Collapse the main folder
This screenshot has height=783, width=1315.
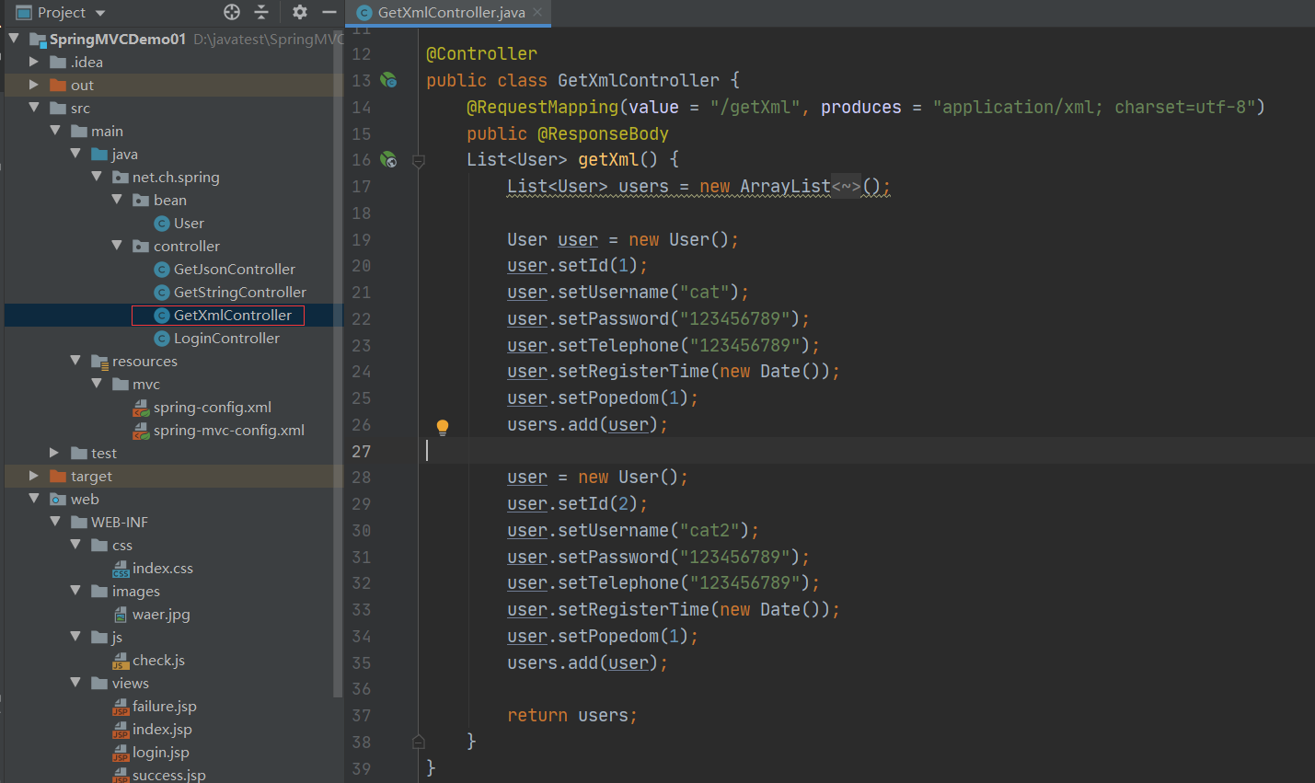[x=55, y=131]
